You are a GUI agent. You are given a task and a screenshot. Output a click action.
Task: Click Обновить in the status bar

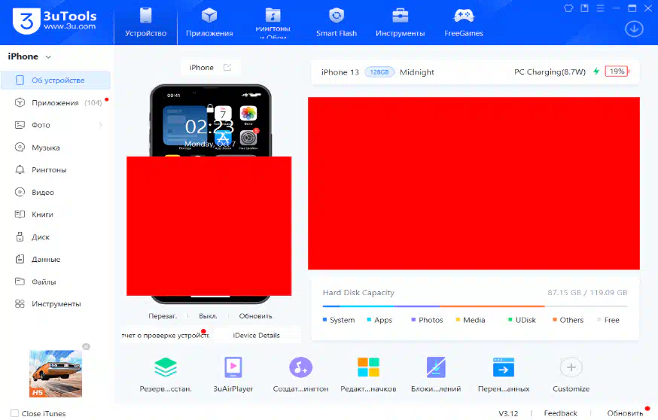click(625, 413)
